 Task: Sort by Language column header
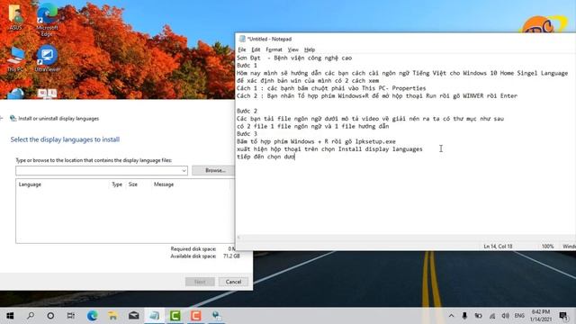30,184
